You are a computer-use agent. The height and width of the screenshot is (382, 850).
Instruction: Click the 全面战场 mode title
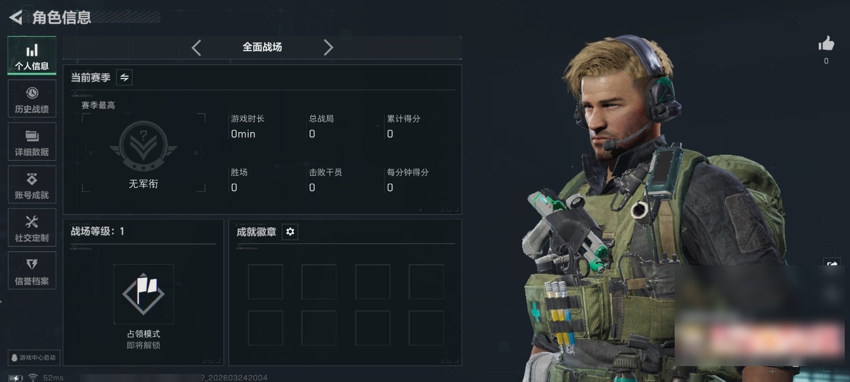click(x=262, y=47)
